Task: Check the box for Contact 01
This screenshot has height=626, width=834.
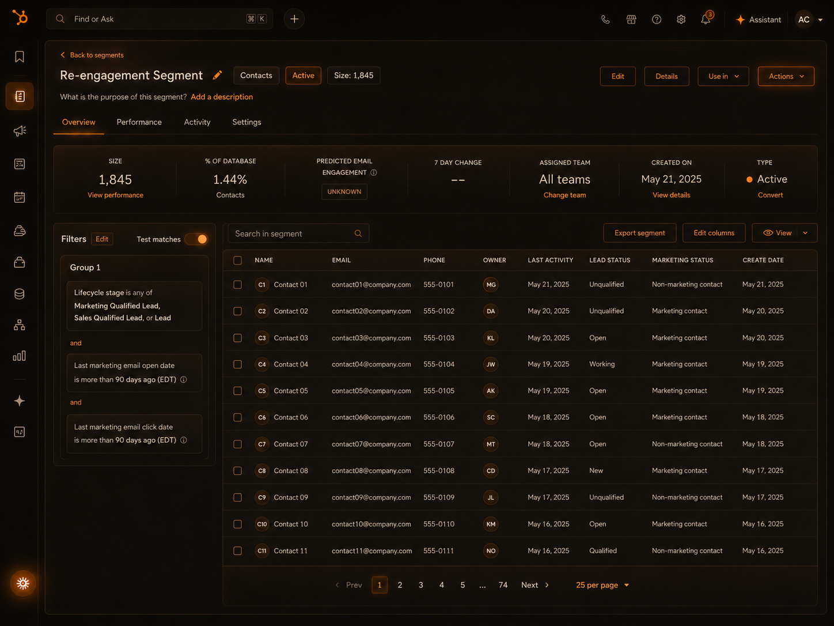Action: coord(237,284)
